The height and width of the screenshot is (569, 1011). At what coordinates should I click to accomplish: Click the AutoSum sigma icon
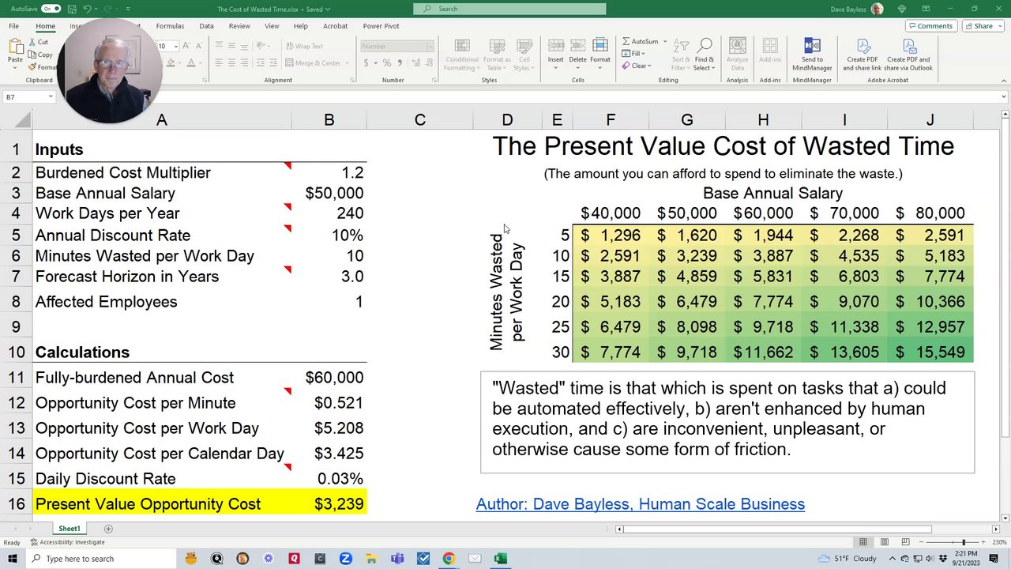[x=626, y=41]
